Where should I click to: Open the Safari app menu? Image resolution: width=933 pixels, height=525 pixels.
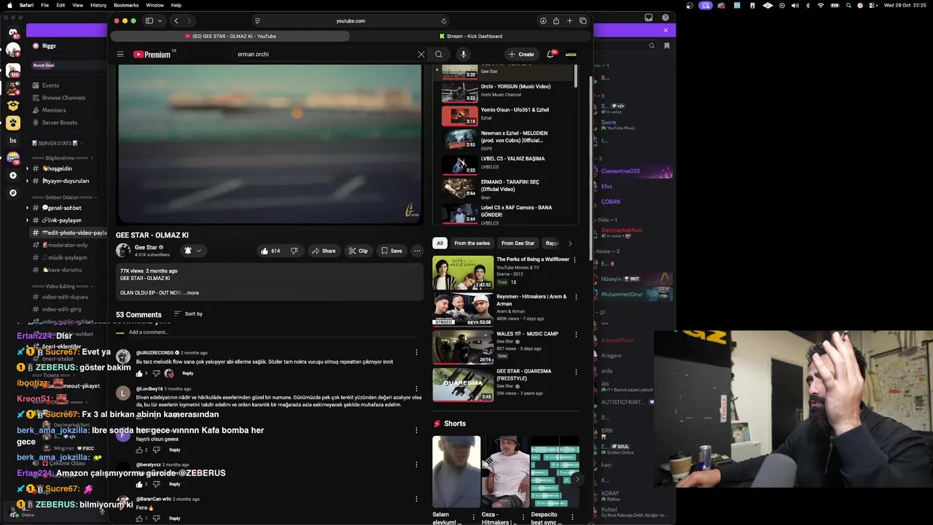[x=26, y=5]
